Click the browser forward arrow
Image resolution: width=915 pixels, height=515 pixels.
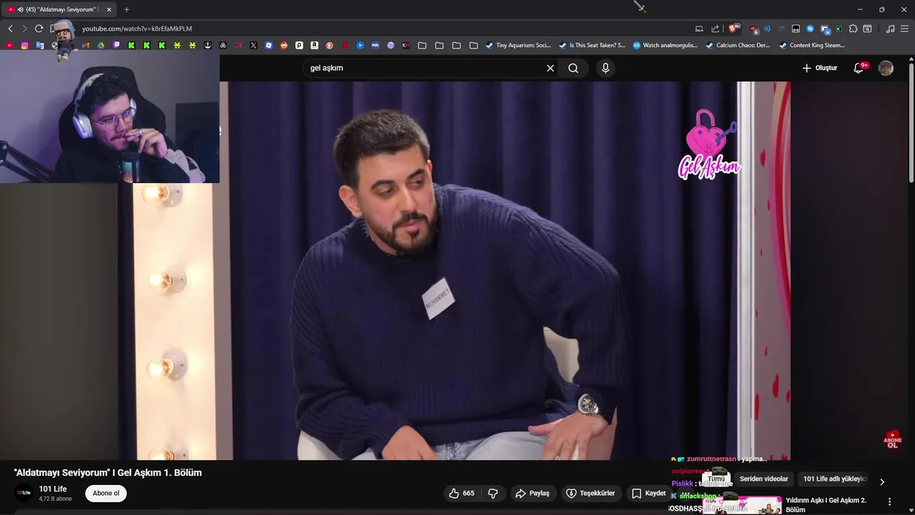coord(24,29)
